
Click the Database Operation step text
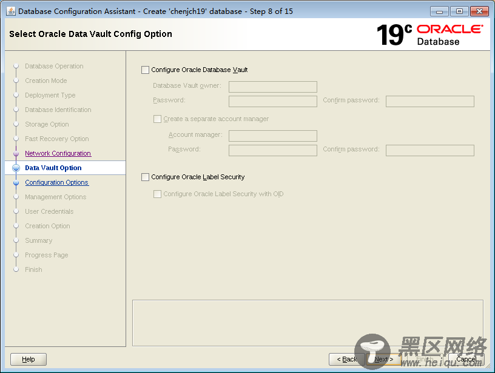(x=55, y=66)
